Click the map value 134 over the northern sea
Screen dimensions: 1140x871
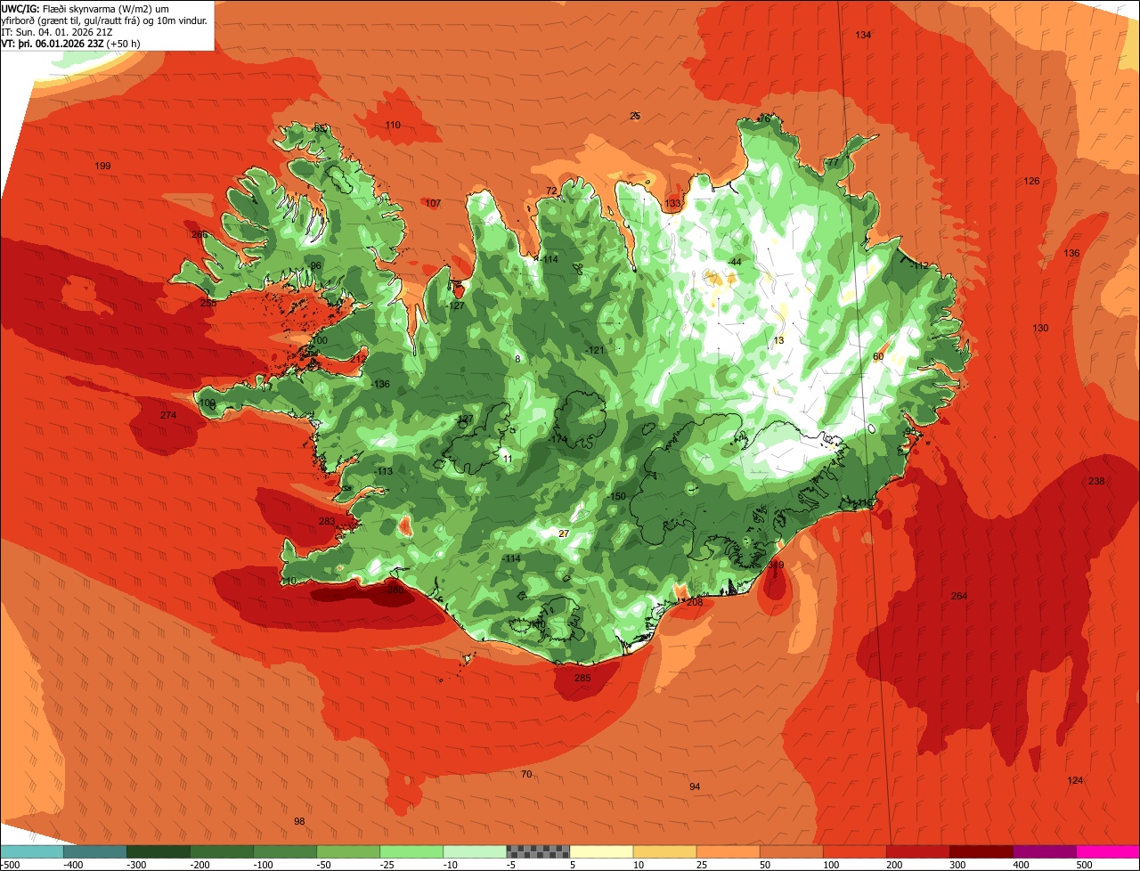(863, 35)
